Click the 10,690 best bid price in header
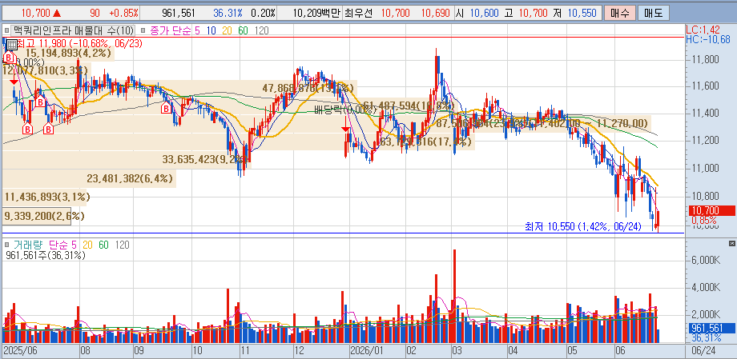The height and width of the screenshot is (359, 737). 435,13
